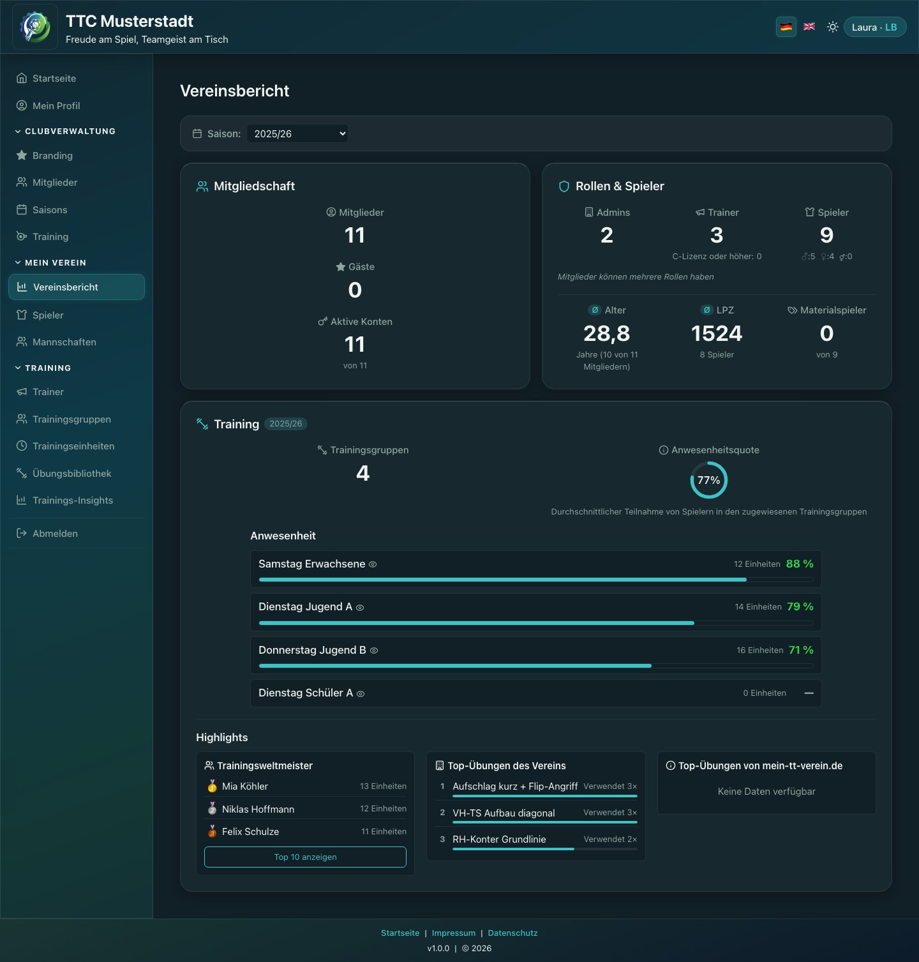The width and height of the screenshot is (919, 962).
Task: Open the Saison dropdown 2025/26
Action: (297, 133)
